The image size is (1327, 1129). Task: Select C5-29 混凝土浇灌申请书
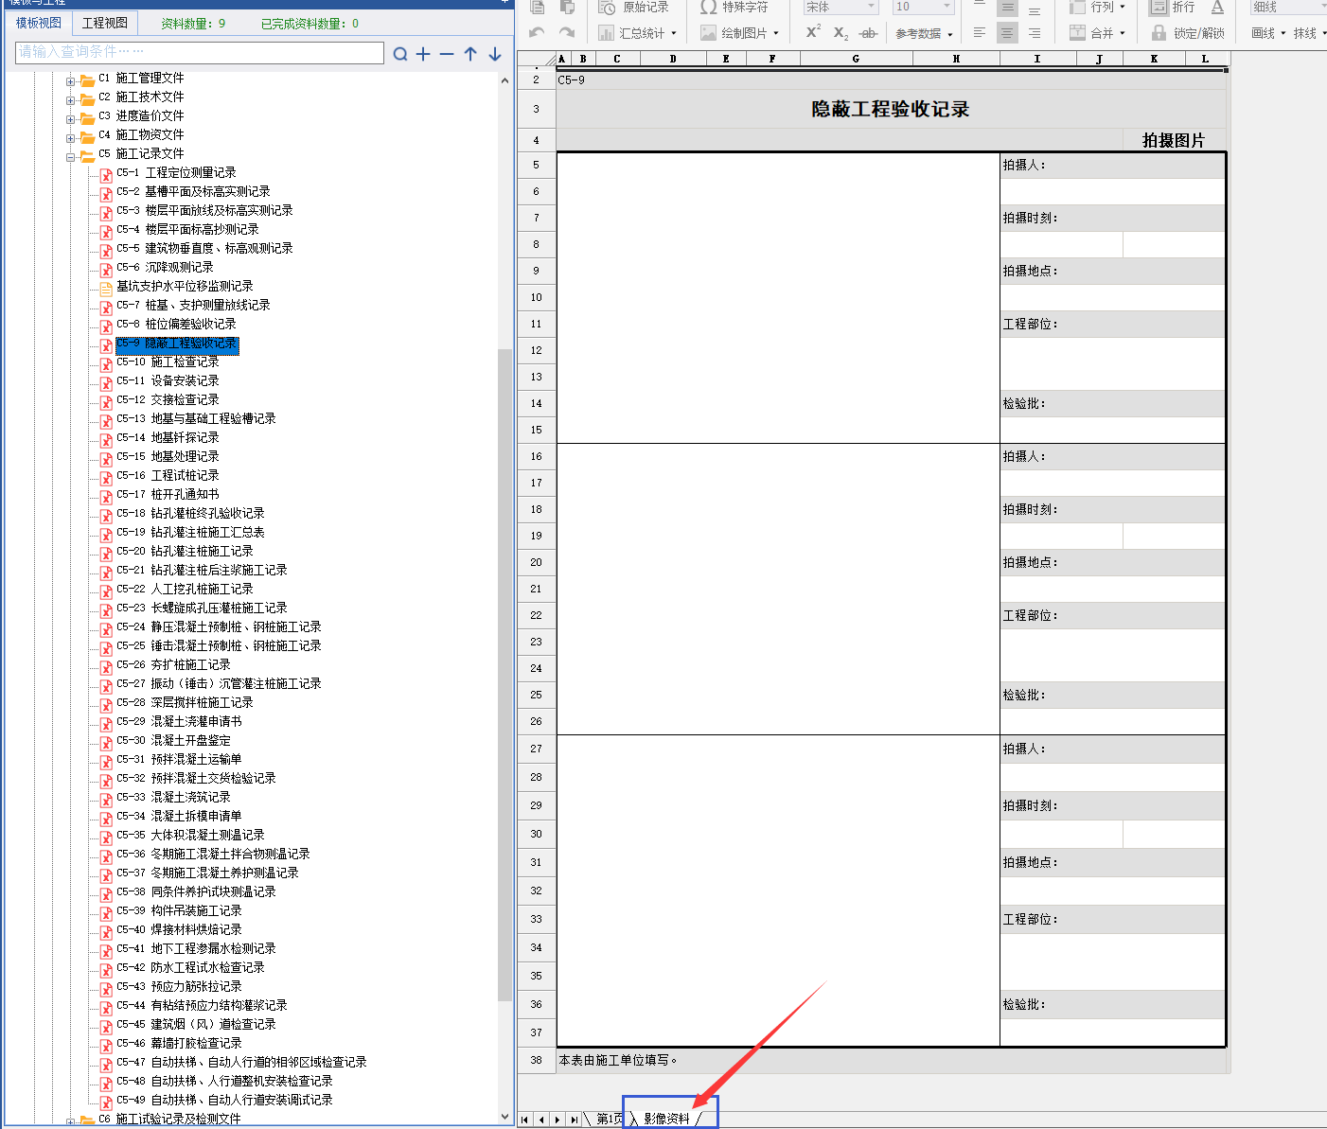(179, 722)
